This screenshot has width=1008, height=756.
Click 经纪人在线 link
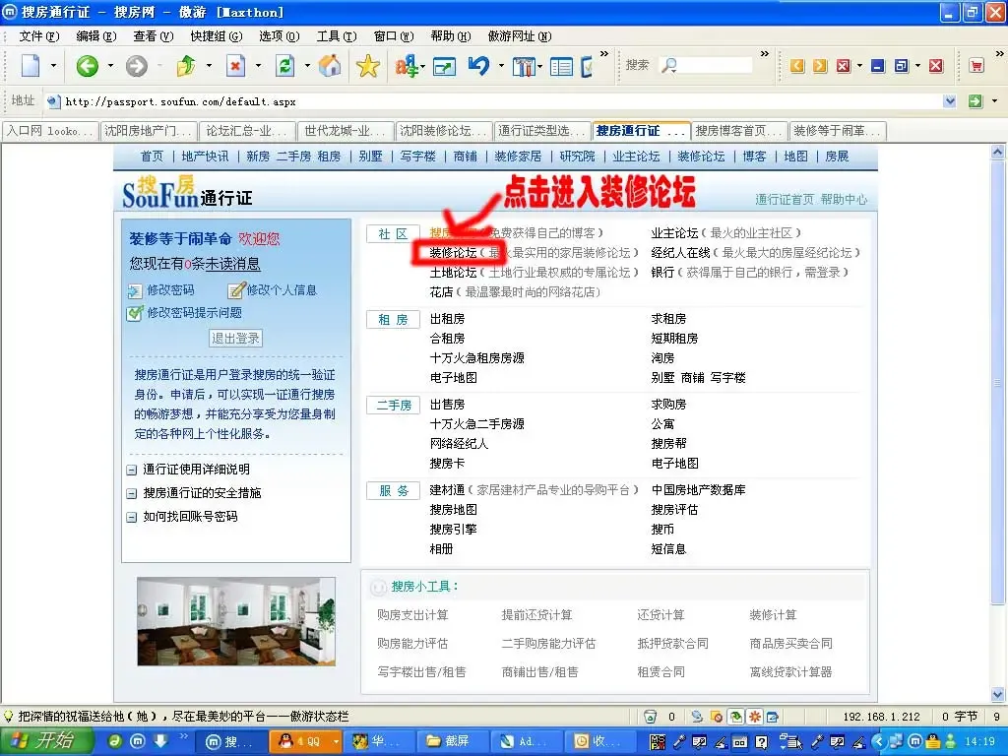pyautogui.click(x=680, y=253)
